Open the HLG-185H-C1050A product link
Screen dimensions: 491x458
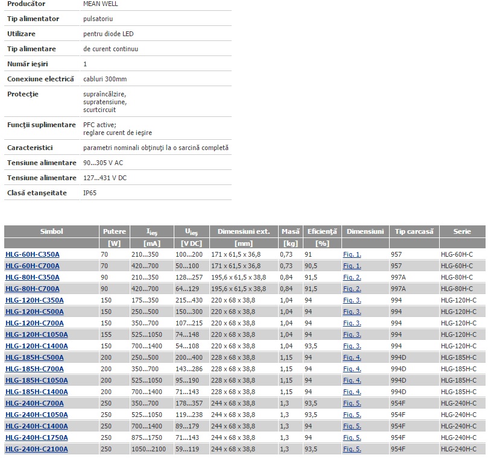pyautogui.click(x=37, y=380)
